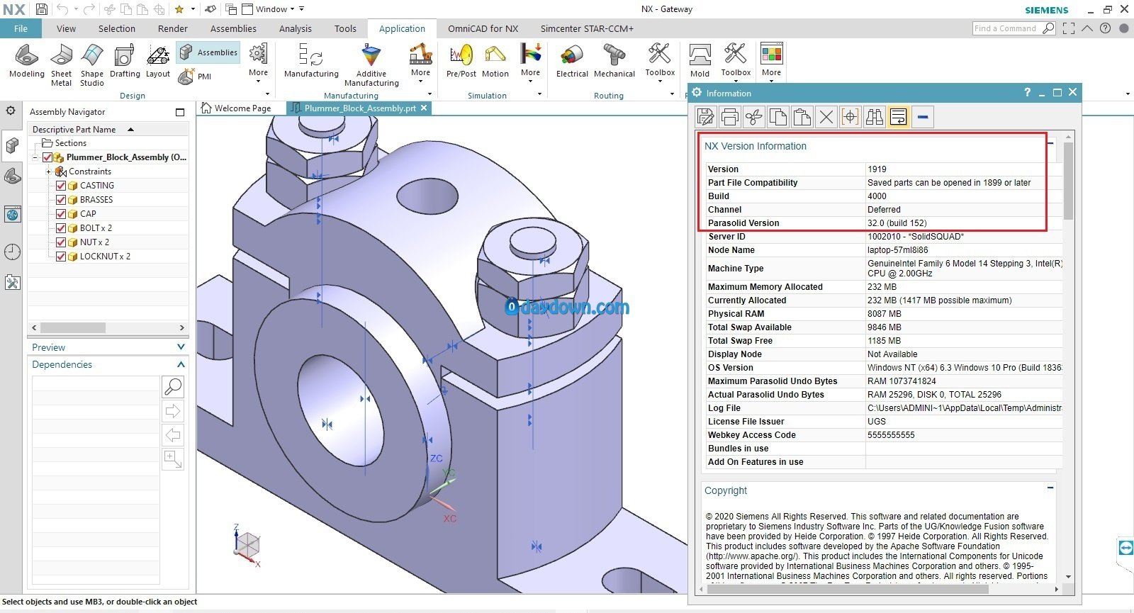This screenshot has width=1134, height=613.
Task: Paste in the Information window
Action: pyautogui.click(x=802, y=117)
